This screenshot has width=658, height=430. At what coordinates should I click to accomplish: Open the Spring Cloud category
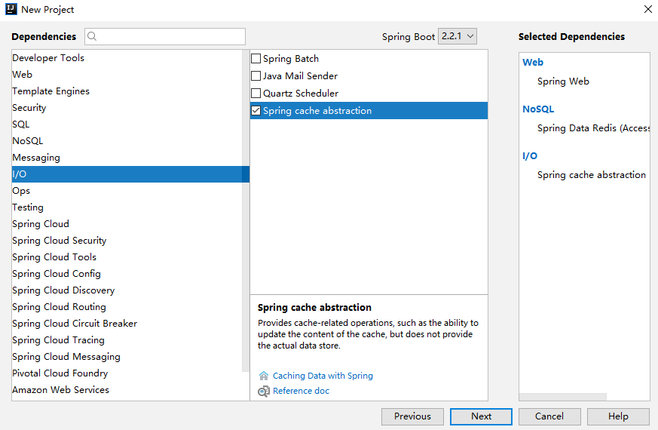(127, 224)
